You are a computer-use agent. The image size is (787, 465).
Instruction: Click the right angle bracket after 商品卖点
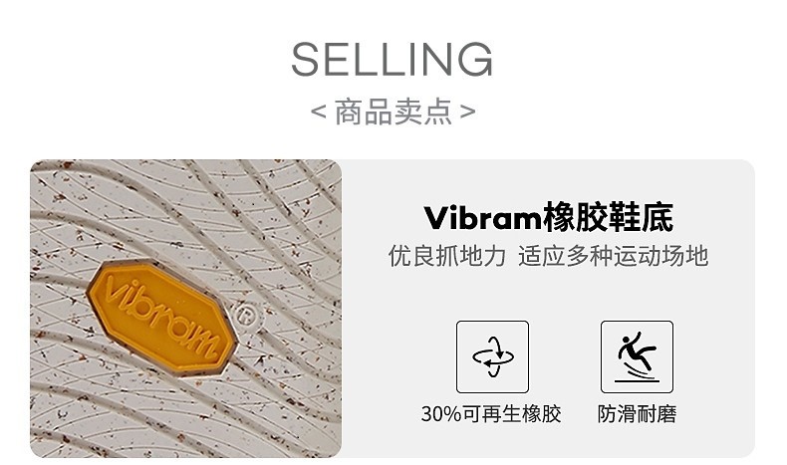coord(467,112)
